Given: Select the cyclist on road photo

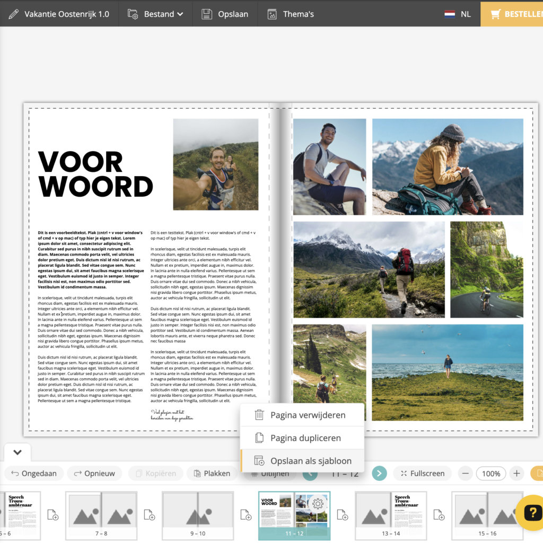Looking at the screenshot, I should click(487, 269).
